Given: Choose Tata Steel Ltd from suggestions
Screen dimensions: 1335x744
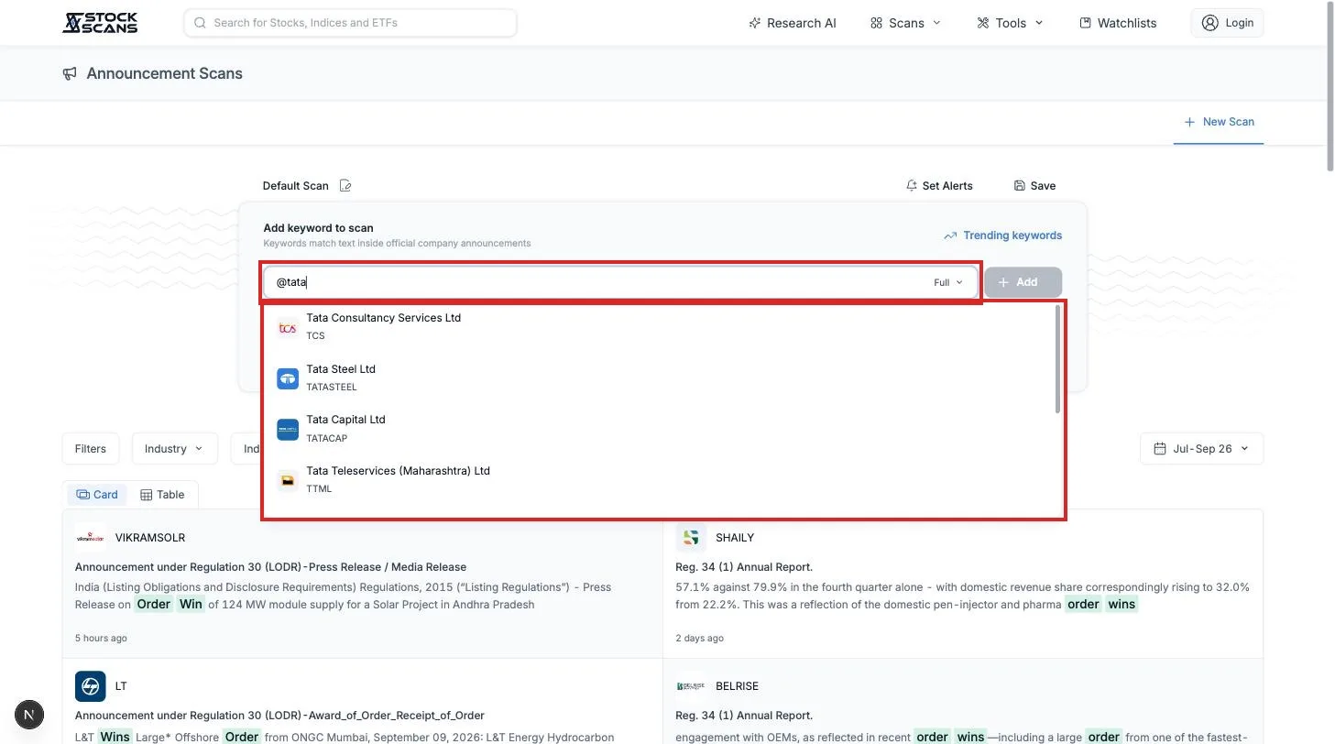Looking at the screenshot, I should click(660, 378).
